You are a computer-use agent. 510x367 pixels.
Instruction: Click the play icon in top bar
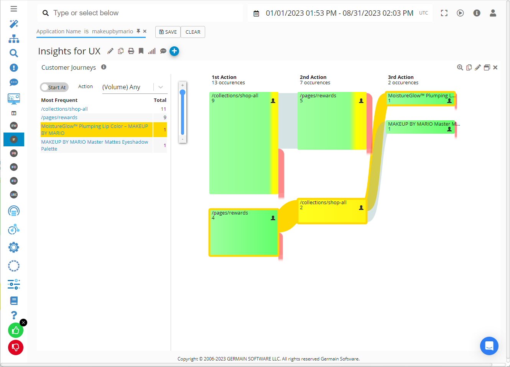pyautogui.click(x=460, y=13)
